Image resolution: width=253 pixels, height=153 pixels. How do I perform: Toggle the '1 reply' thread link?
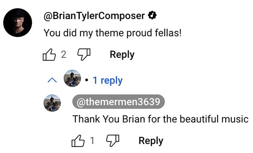(108, 80)
